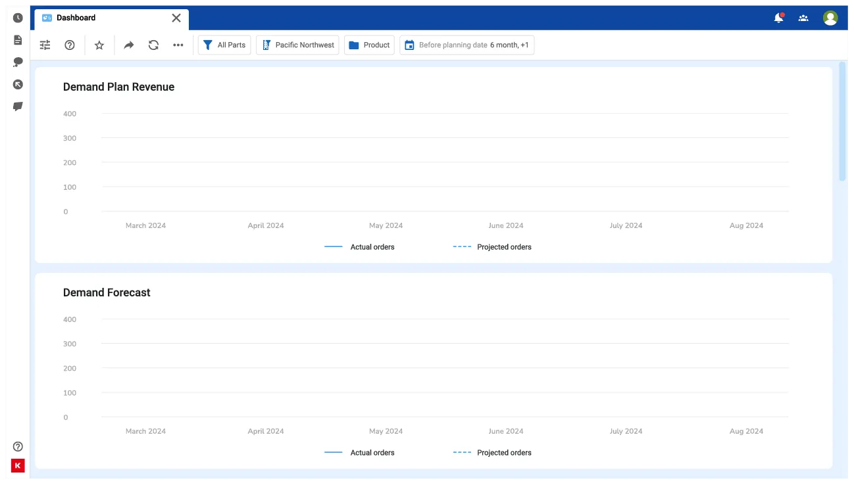The width and height of the screenshot is (854, 485).
Task: Click May 2024 label in Demand Forecast
Action: click(x=386, y=431)
